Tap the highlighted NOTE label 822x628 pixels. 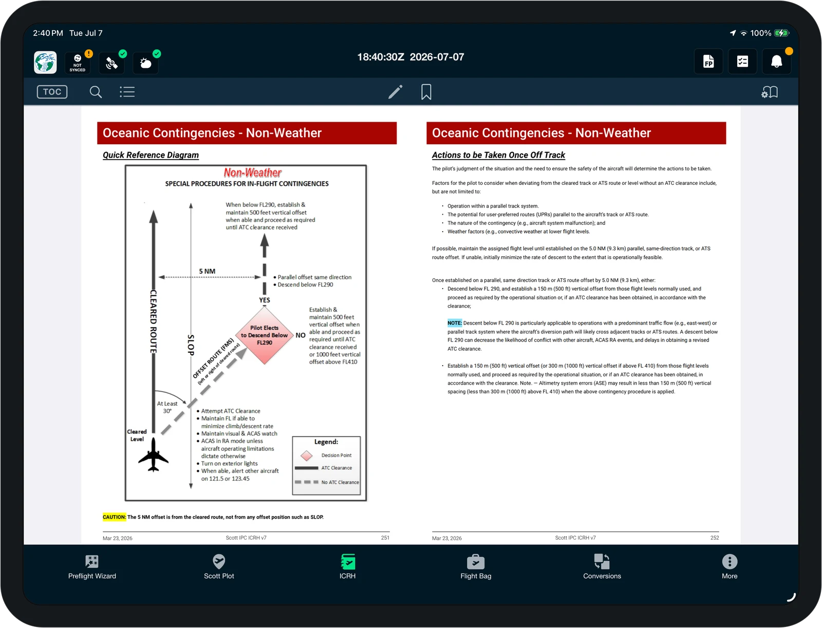click(x=455, y=323)
